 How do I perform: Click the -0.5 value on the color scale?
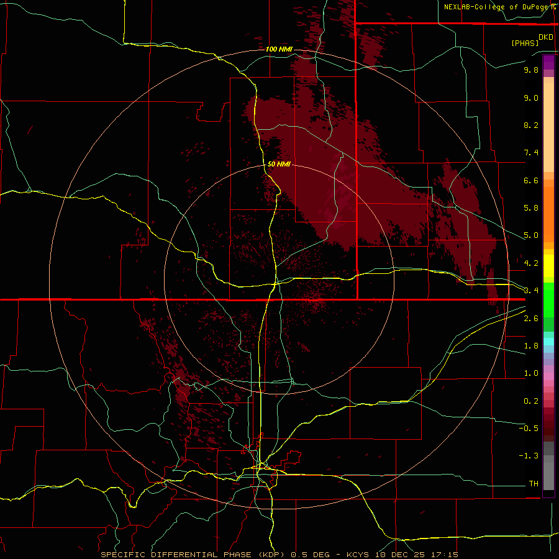pyautogui.click(x=529, y=428)
